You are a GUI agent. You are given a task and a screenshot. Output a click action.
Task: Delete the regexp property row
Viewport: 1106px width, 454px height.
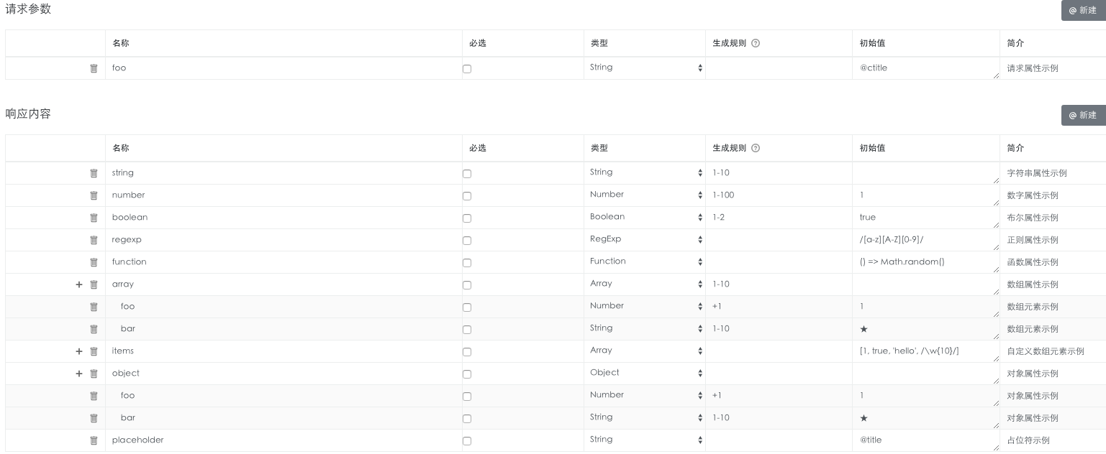point(94,240)
